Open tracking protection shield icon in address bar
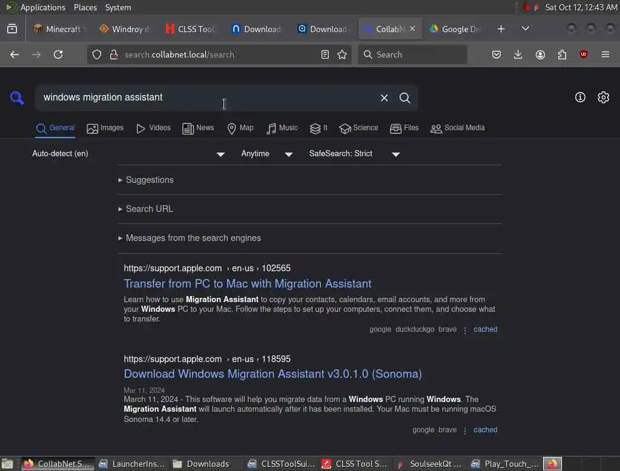 [x=97, y=54]
